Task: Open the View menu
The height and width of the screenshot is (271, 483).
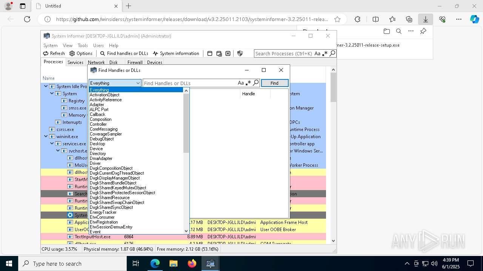Action: pos(68,45)
